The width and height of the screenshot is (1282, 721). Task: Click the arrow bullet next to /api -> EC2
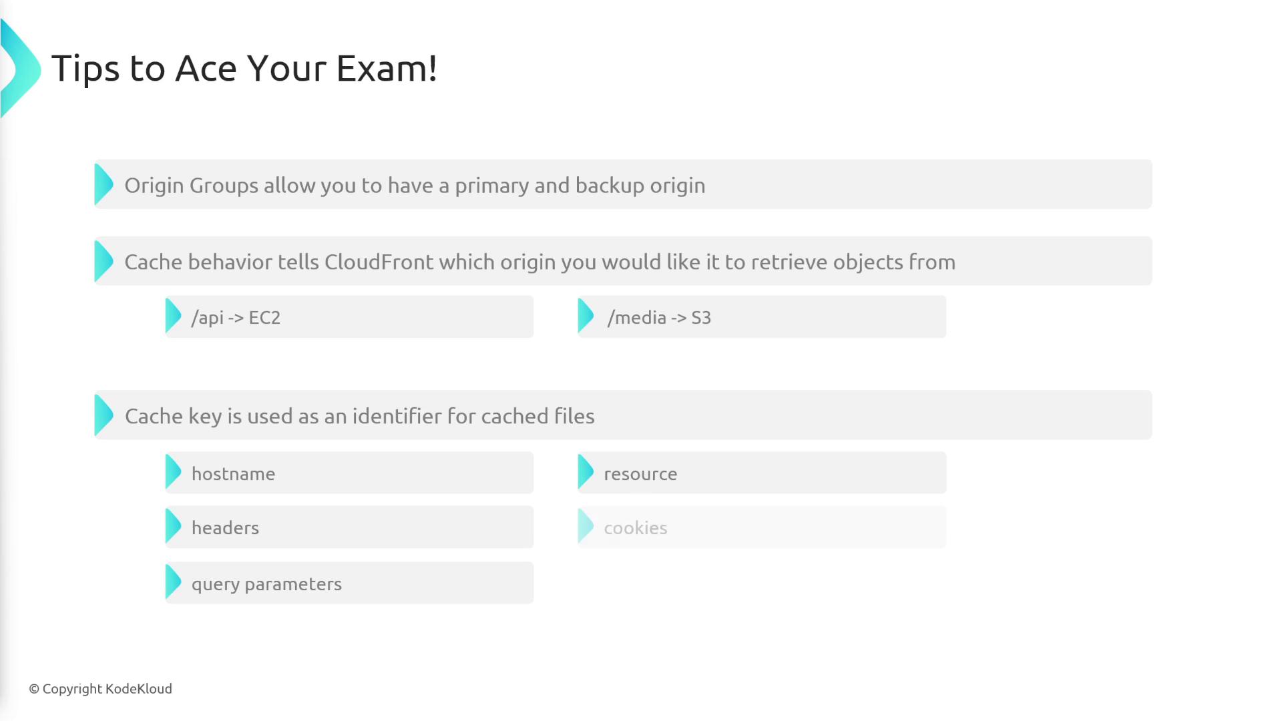pos(173,316)
